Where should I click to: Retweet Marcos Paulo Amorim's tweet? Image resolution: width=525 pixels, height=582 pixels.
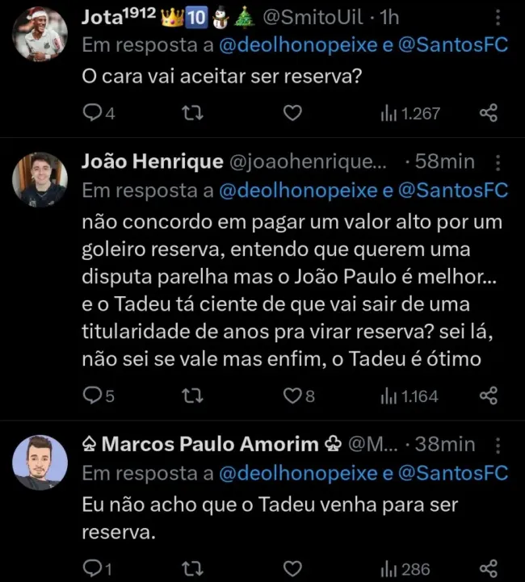point(193,569)
